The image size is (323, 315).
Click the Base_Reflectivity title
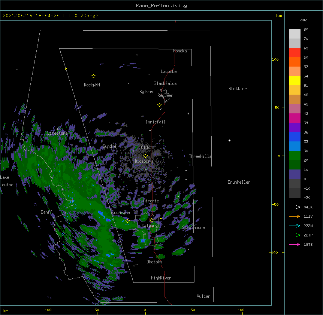coord(161,6)
